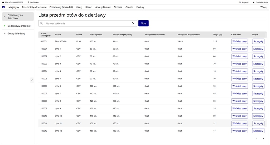Show prices for płyta 3
270x145 pixels.
point(239,64)
